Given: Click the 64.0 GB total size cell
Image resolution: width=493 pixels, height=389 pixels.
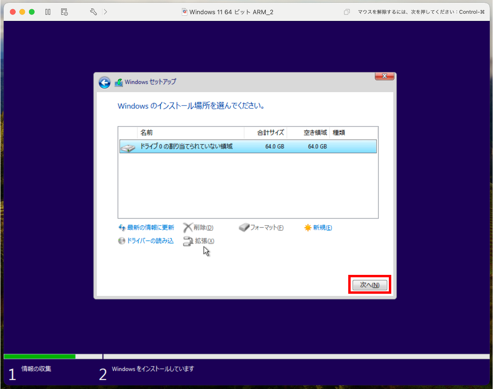Looking at the screenshot, I should coord(275,147).
